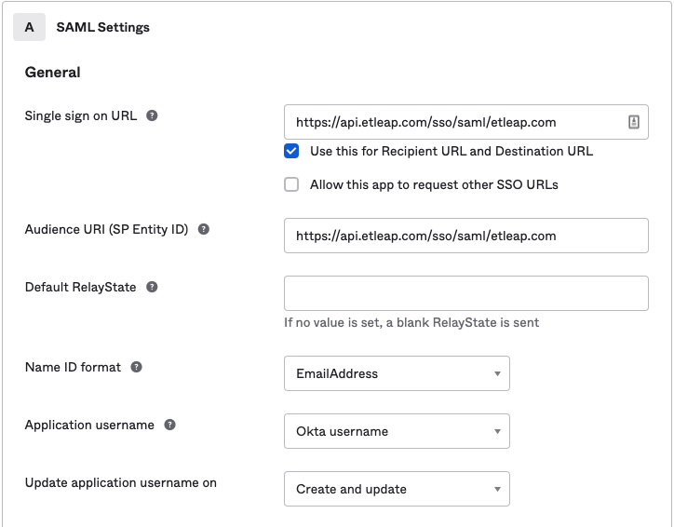Viewport: 674px width, 527px height.
Task: Click the blank RelayState hint text
Action: click(411, 322)
